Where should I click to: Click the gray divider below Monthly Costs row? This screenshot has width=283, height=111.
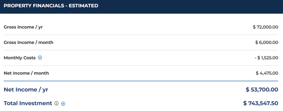(x=141, y=66)
